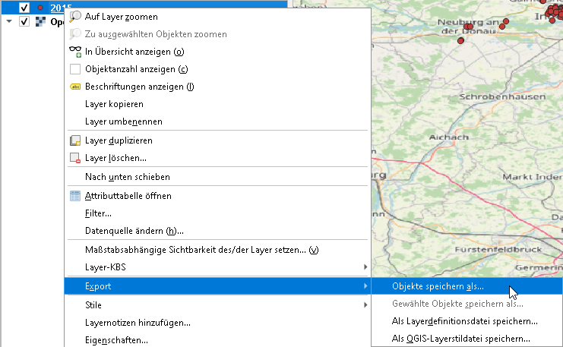This screenshot has height=347, width=563.
Task: Select Filter... in the context menu
Action: tap(99, 213)
